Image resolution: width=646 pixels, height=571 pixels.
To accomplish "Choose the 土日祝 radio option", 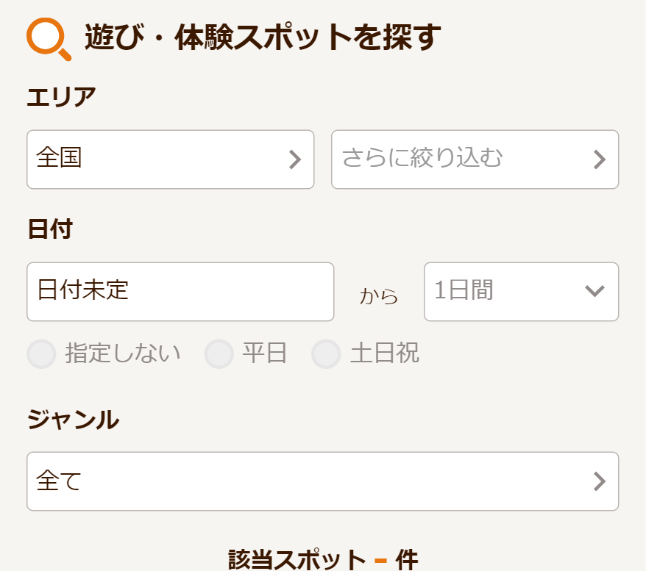I will 326,354.
